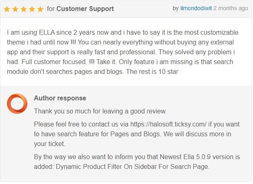Click the third rating star
The image size is (253, 184).
pos(24,9)
